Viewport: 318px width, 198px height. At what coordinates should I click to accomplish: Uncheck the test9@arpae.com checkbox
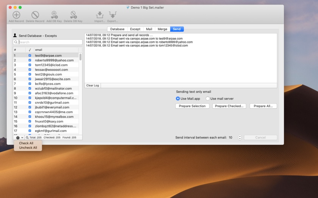tap(30, 55)
